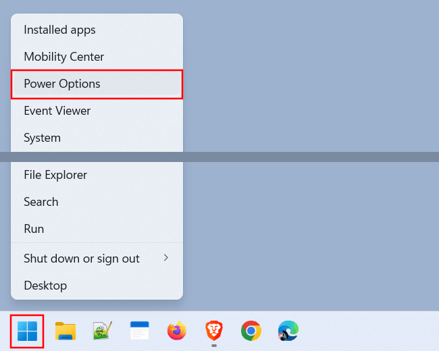This screenshot has width=439, height=351.
Task: Open Event Viewer from the menu
Action: [x=97, y=111]
